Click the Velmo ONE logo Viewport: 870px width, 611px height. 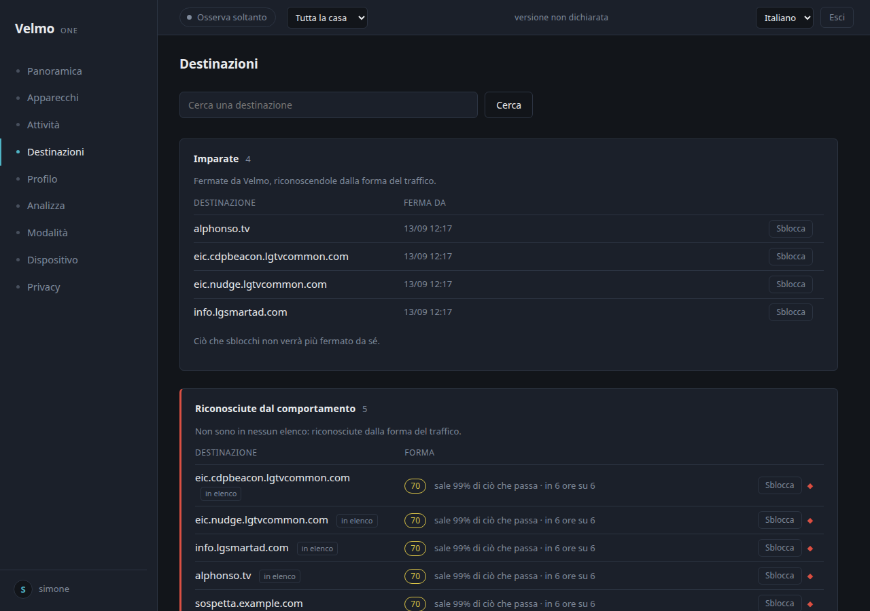[x=46, y=29]
